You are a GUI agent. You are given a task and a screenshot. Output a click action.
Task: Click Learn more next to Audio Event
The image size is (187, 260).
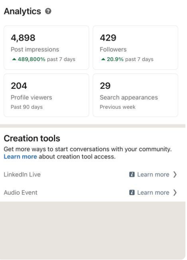(153, 192)
